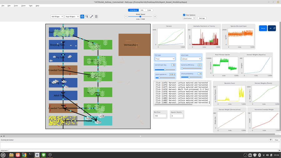Choose the pencil edit widget tool
281x158 pixels.
click(x=91, y=17)
